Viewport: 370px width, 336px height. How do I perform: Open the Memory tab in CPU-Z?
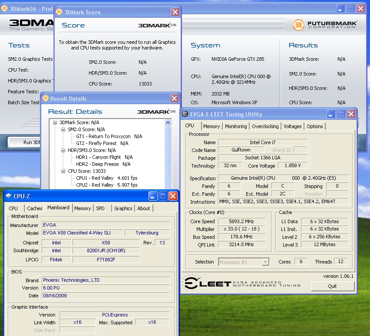pyautogui.click(x=83, y=208)
